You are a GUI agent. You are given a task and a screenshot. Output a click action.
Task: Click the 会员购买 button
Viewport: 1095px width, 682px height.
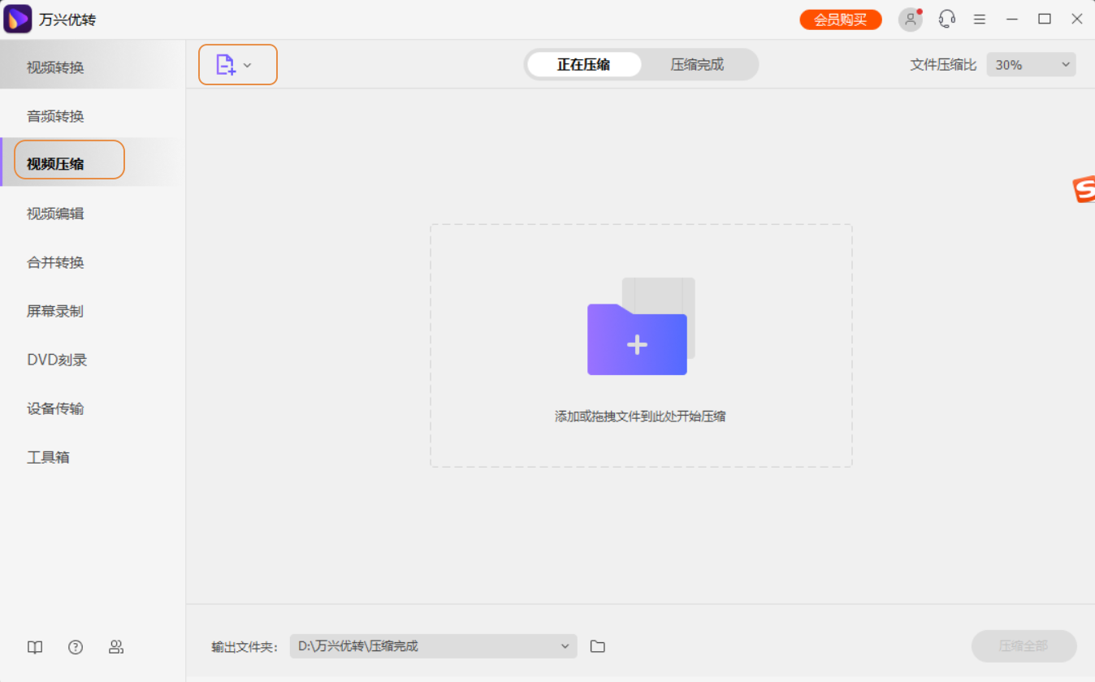click(x=840, y=19)
